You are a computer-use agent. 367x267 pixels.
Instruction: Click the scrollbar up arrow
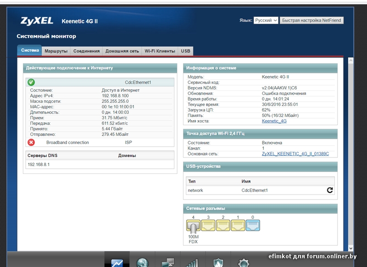pyautogui.click(x=350, y=61)
